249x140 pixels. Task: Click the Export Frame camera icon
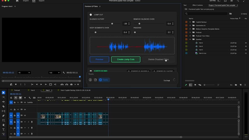[x=71, y=85]
